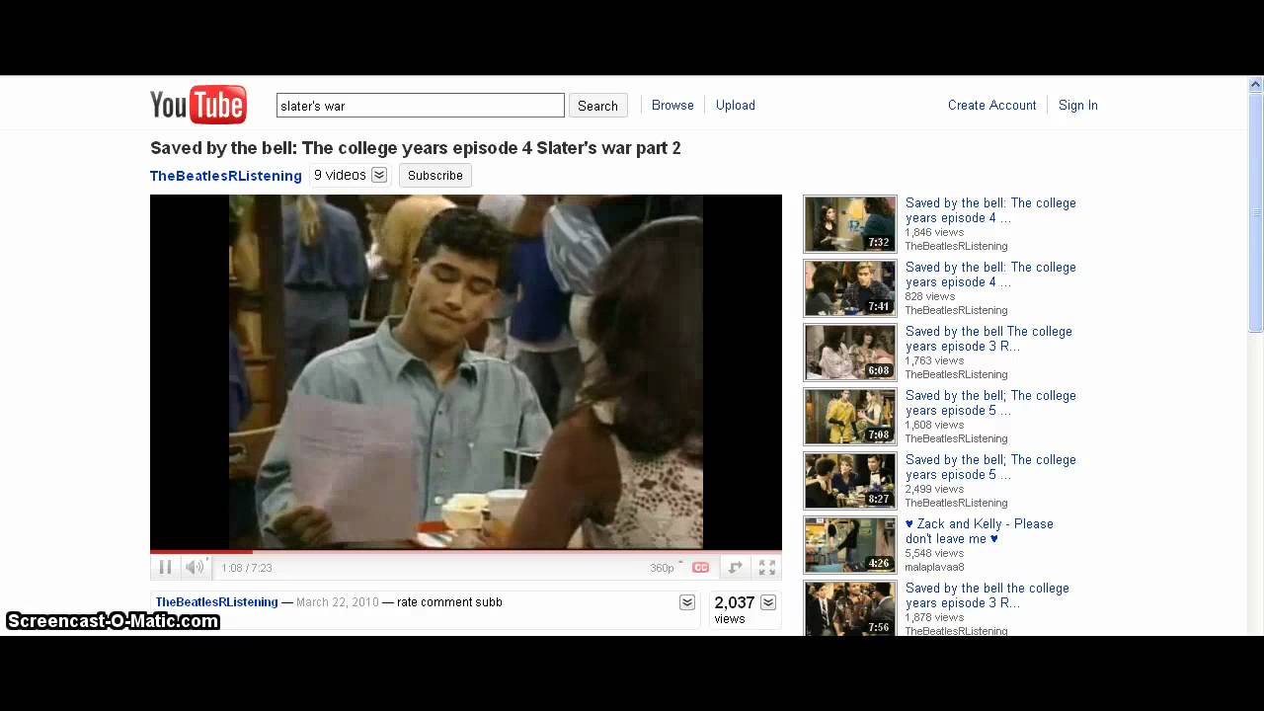Click the YouTube logo
Screen dimensions: 1264x711
click(x=197, y=105)
